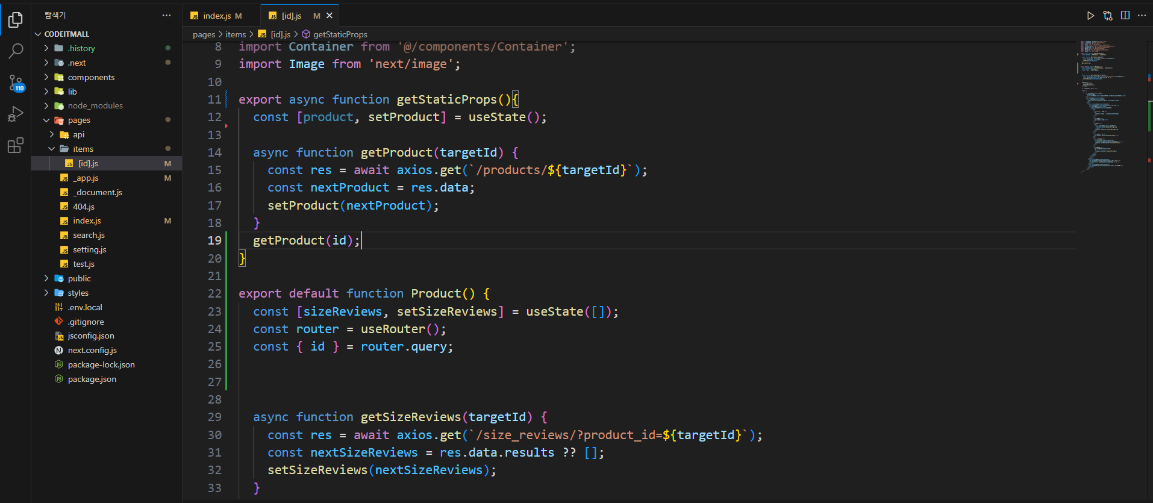Open the Run and Debug view
The height and width of the screenshot is (503, 1153).
click(16, 114)
